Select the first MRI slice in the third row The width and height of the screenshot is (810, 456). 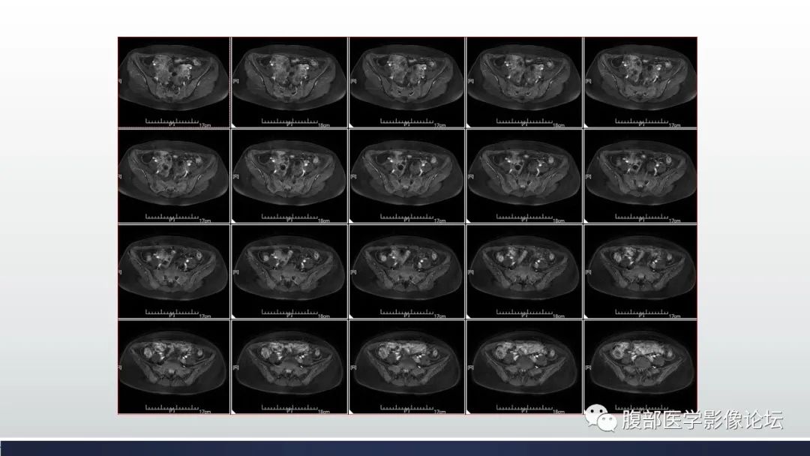pyautogui.click(x=173, y=270)
